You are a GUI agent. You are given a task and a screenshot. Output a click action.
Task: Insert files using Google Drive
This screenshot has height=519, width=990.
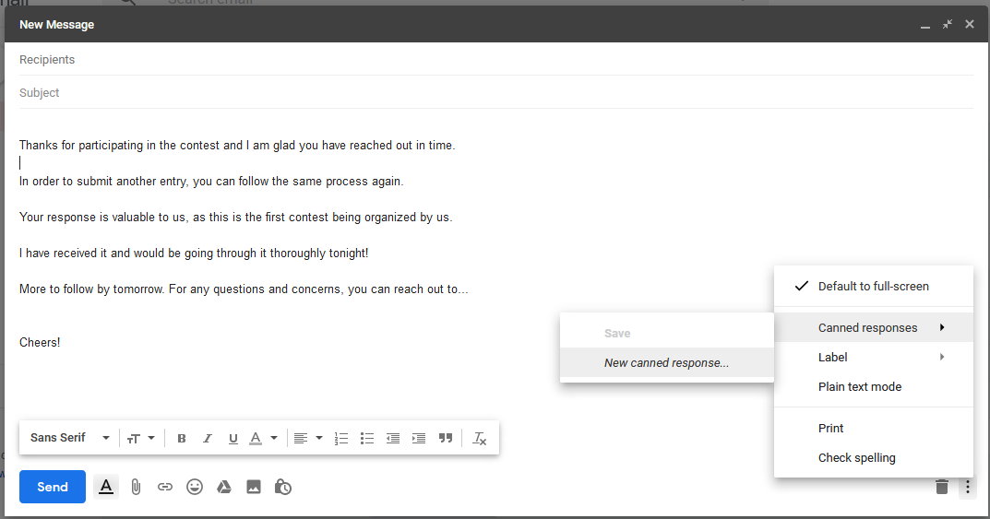coord(223,486)
